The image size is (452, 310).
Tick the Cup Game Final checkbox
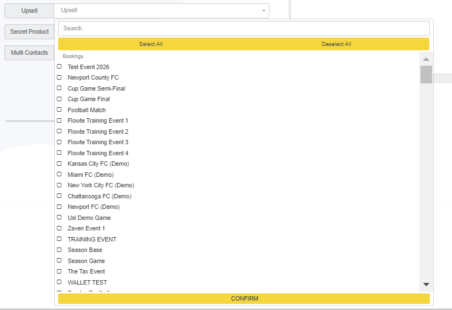pyautogui.click(x=59, y=99)
